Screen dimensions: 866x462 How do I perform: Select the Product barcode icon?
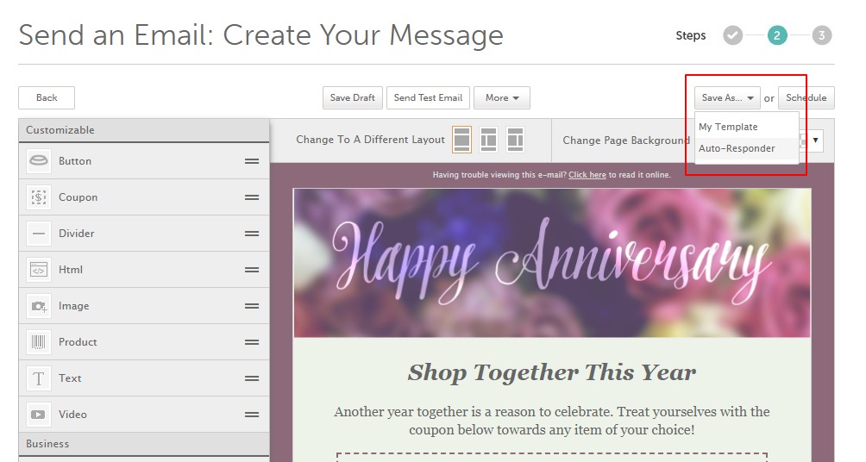click(x=39, y=342)
